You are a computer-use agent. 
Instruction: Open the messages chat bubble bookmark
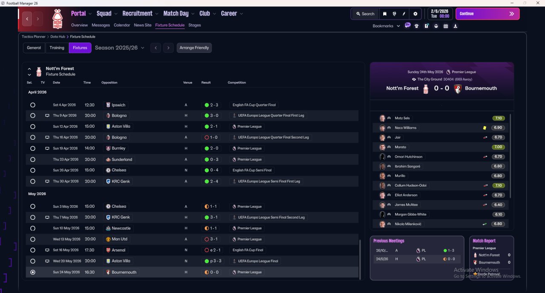[x=407, y=26]
